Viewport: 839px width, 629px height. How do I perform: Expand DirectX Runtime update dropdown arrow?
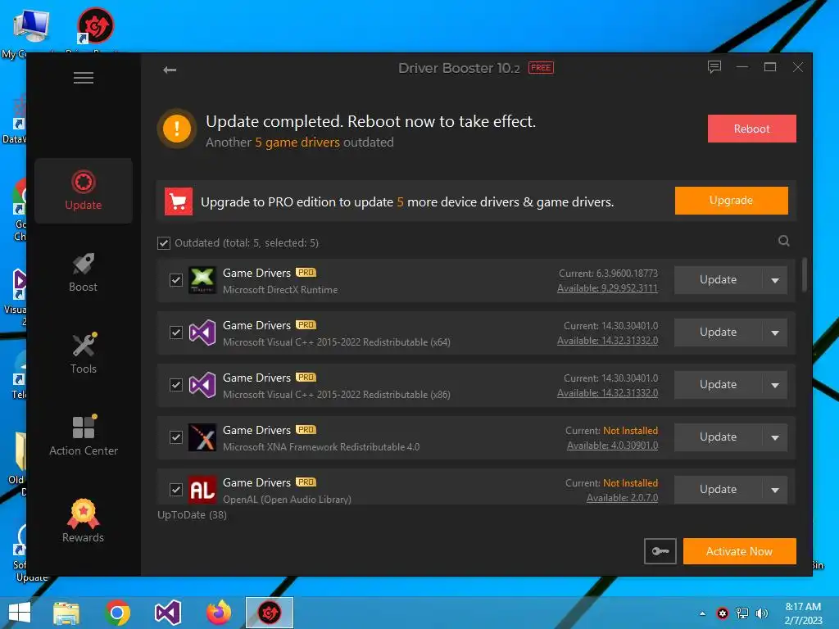point(775,280)
